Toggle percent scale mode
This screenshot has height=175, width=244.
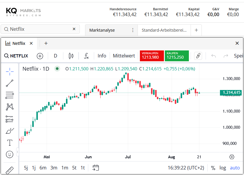213,168
